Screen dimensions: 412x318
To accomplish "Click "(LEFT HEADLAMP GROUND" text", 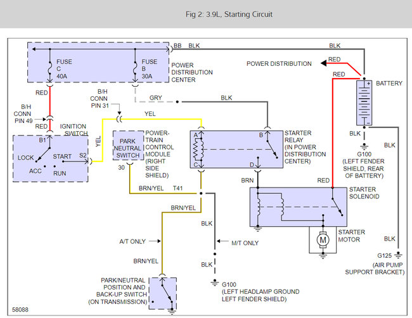I will (261, 292).
